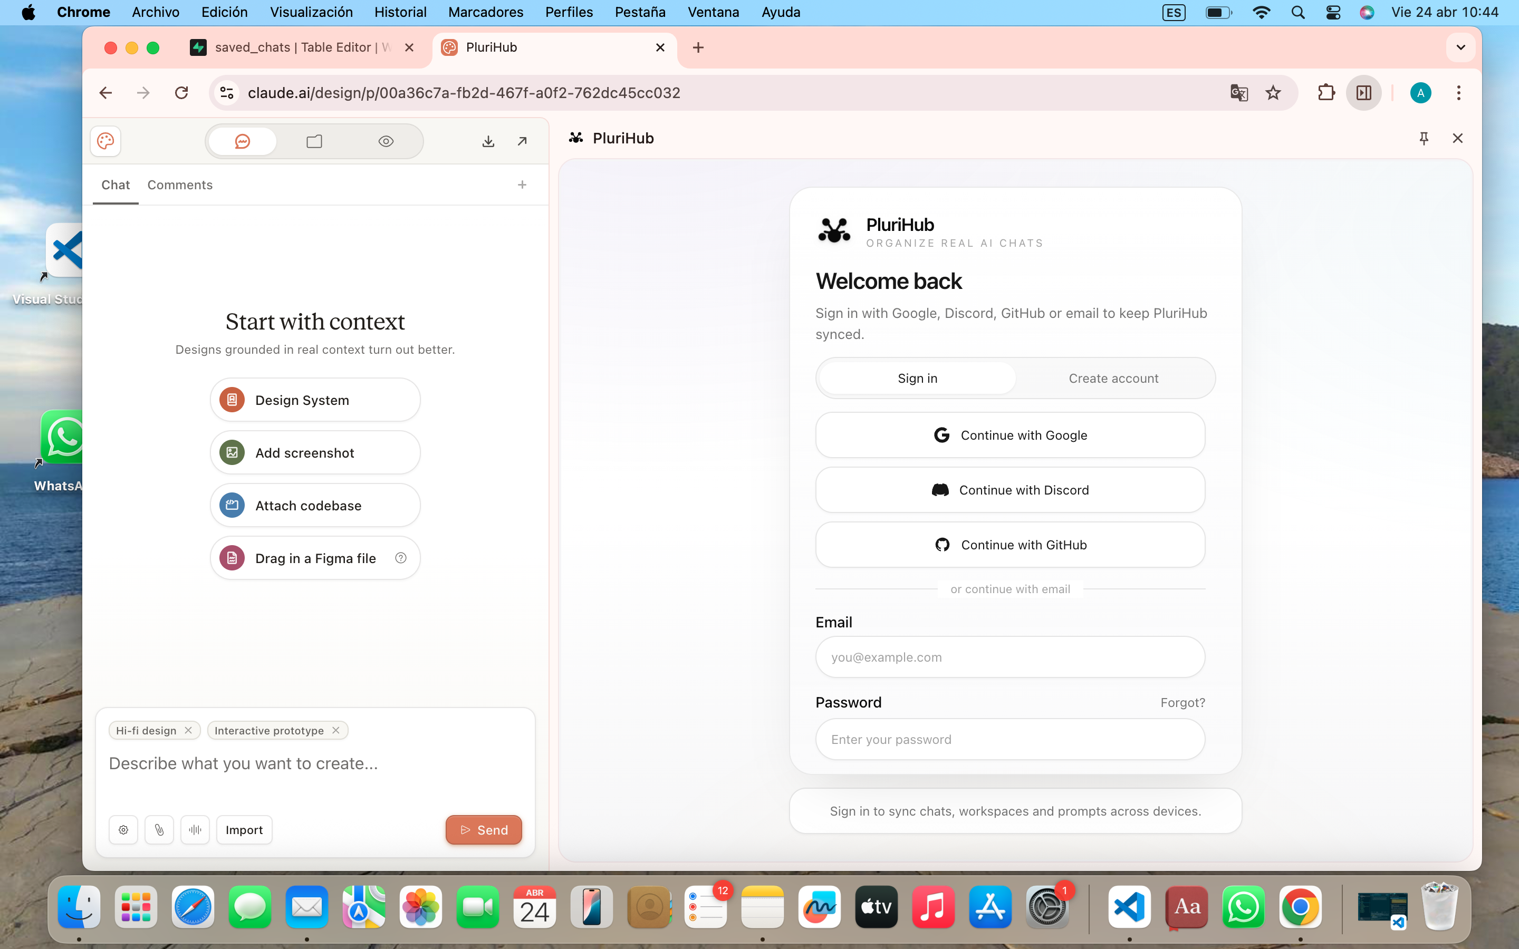1519x949 pixels.
Task: Open Control Center in menu bar
Action: [1333, 12]
